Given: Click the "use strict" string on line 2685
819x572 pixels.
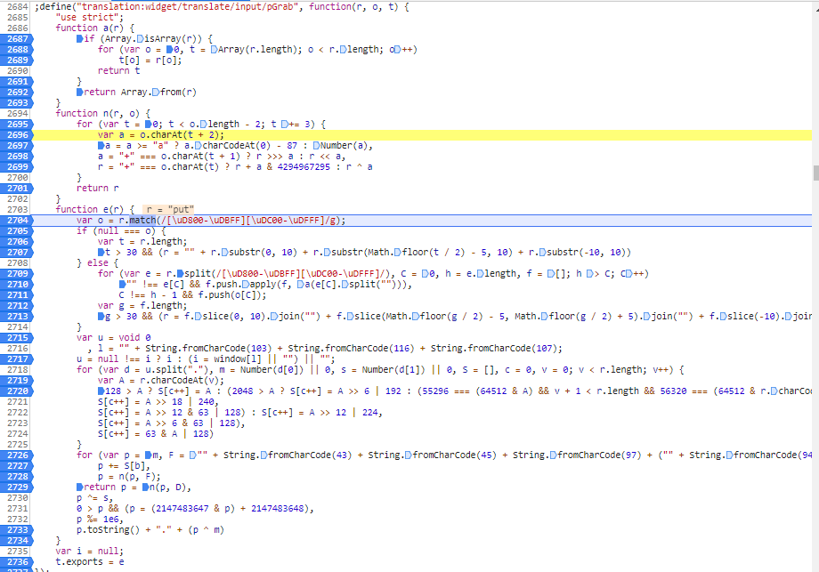Looking at the screenshot, I should pos(87,17).
